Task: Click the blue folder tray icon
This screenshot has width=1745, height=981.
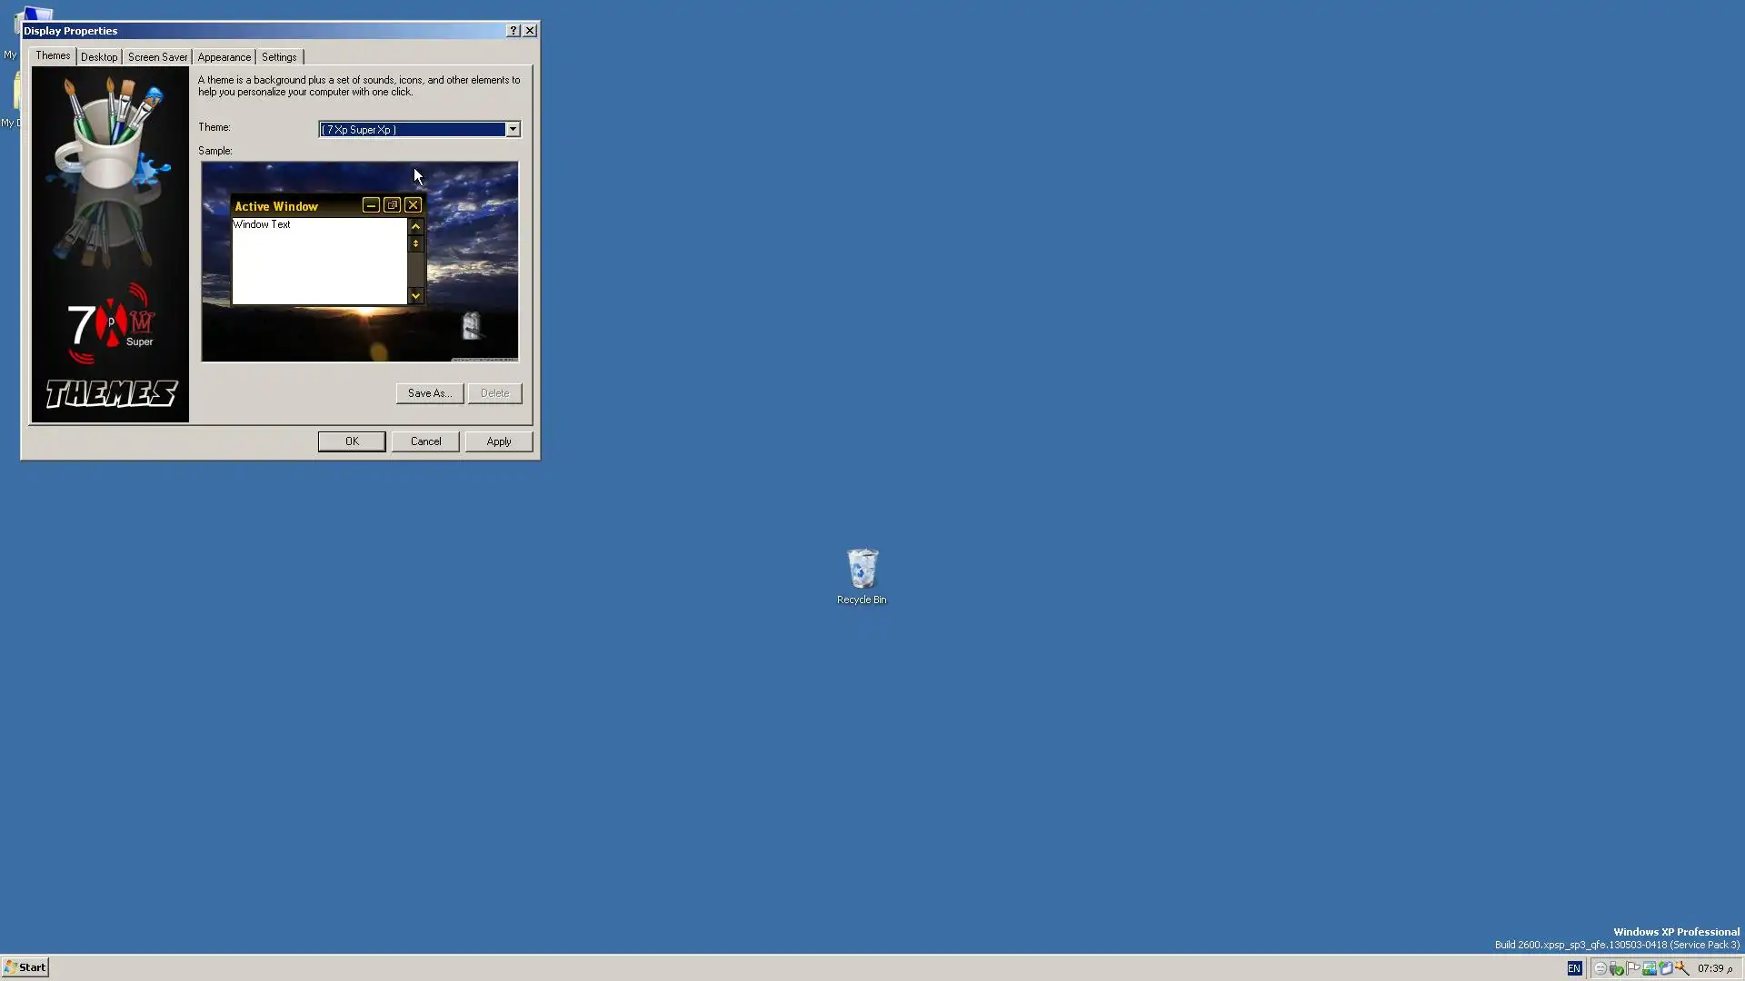Action: [x=1665, y=968]
